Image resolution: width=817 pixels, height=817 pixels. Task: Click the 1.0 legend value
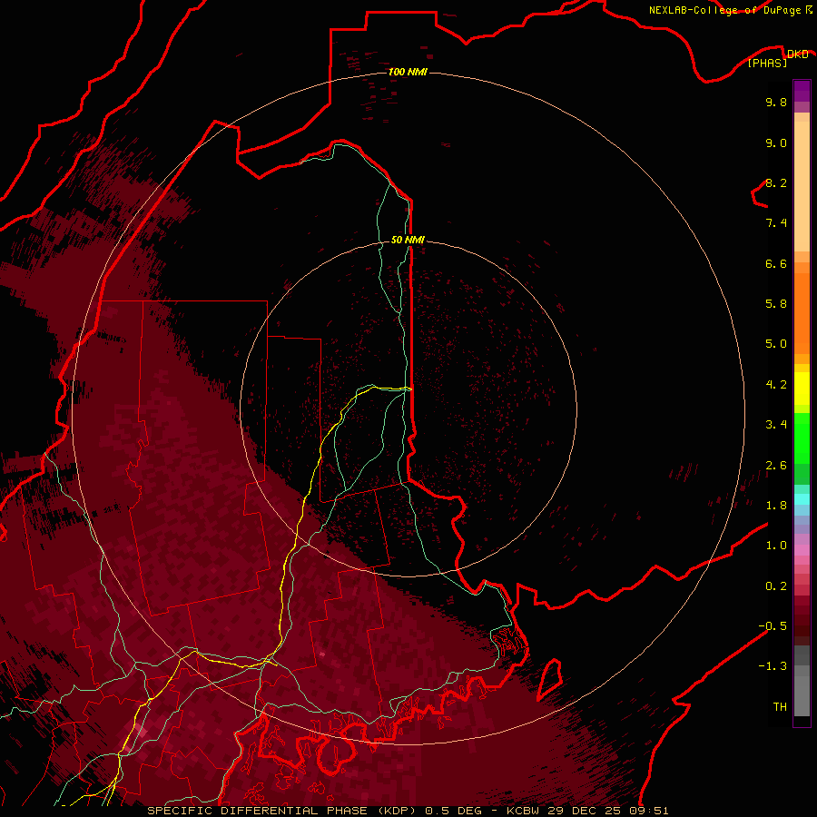[776, 546]
